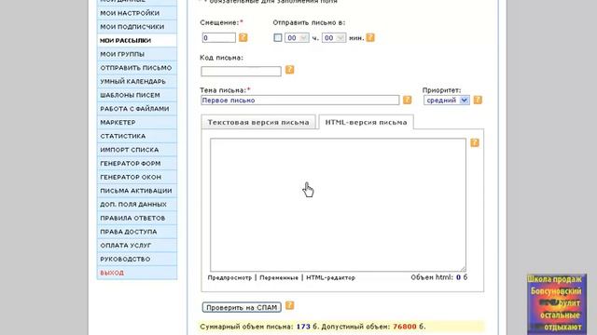Open Работа с файлами menu item
This screenshot has width=597, height=335.
137,109
